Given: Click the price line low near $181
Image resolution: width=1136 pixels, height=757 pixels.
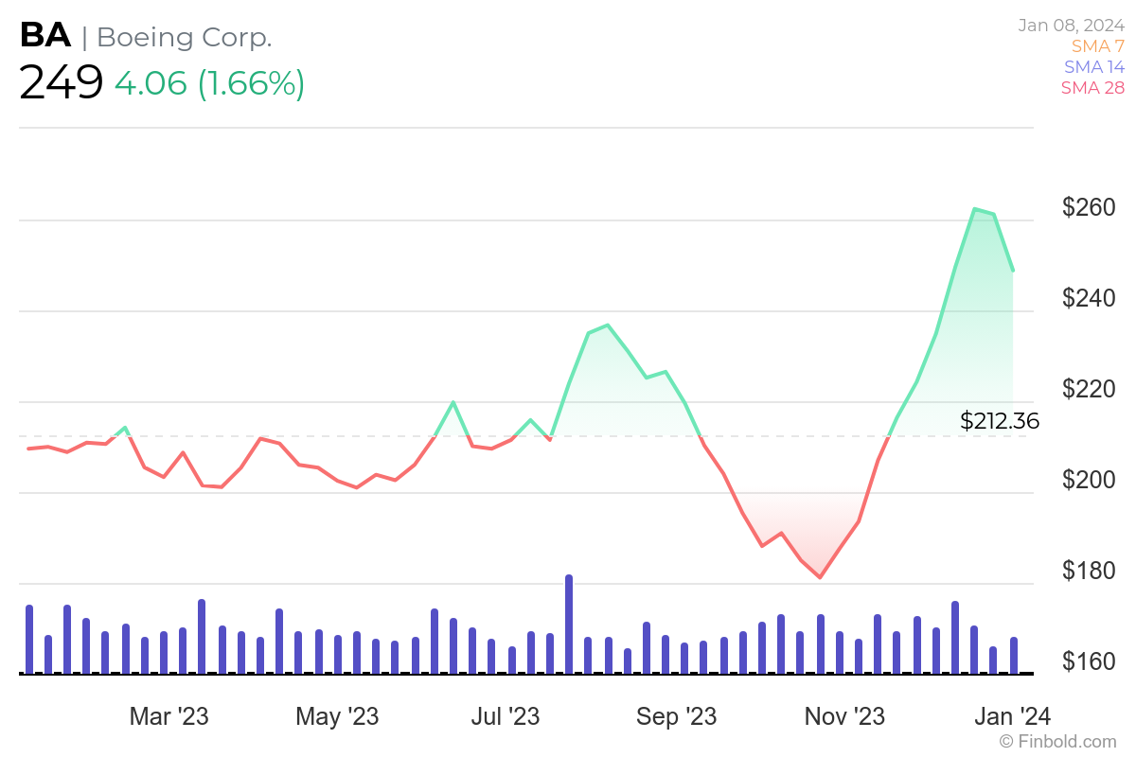Looking at the screenshot, I should click(820, 577).
